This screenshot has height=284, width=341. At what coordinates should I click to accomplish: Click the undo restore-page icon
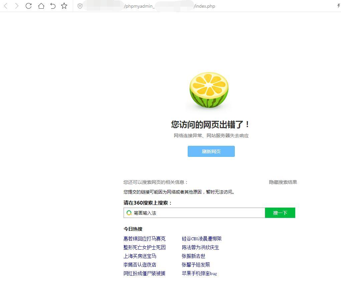click(x=53, y=6)
